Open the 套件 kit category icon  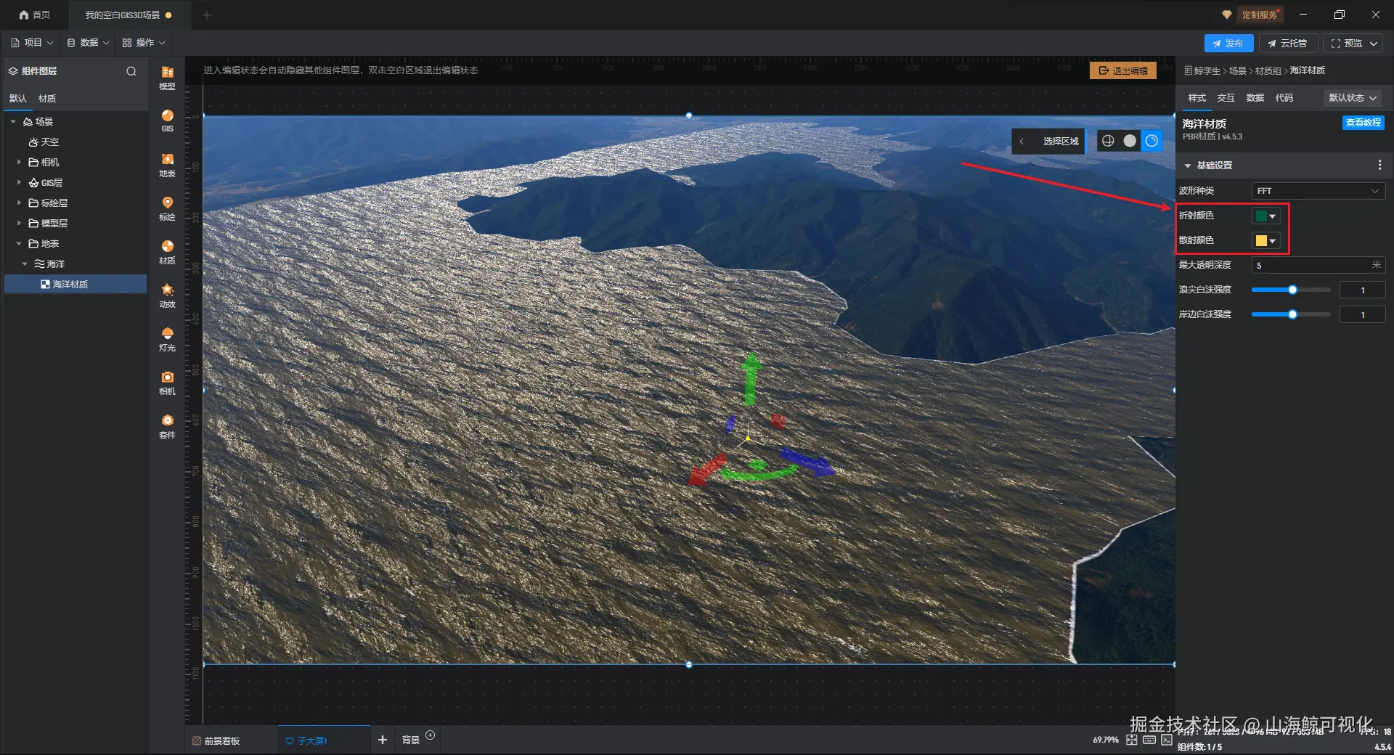coord(167,425)
